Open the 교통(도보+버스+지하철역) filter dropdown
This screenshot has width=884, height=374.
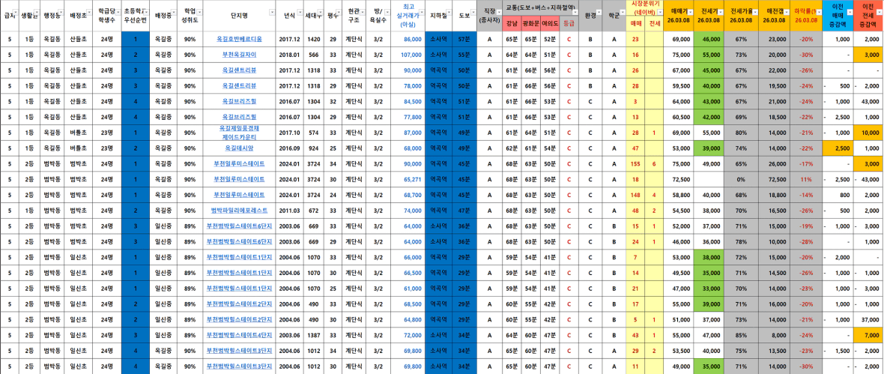(x=575, y=11)
